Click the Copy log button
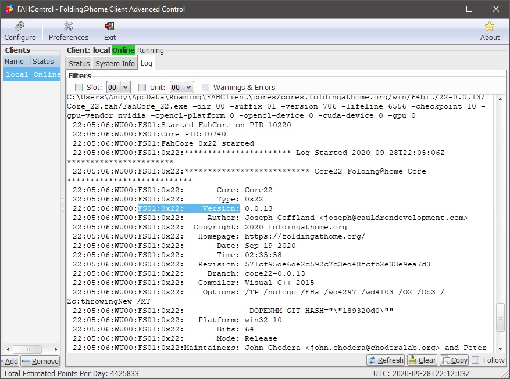 tap(455, 360)
